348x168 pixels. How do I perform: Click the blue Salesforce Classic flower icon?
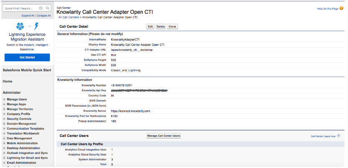(x=20, y=26)
